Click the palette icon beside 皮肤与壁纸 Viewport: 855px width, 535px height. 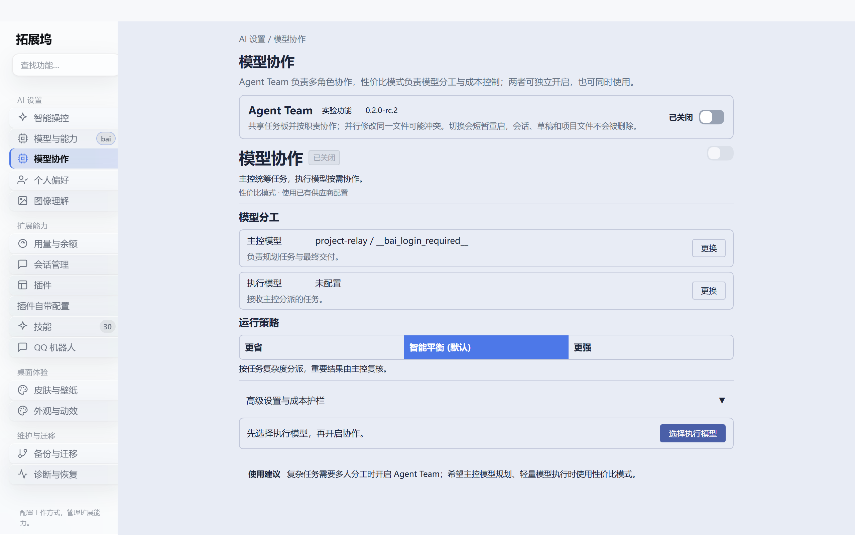coord(23,390)
